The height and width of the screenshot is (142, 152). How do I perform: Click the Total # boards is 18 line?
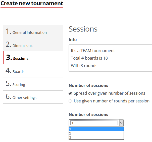pyautogui.click(x=89, y=58)
